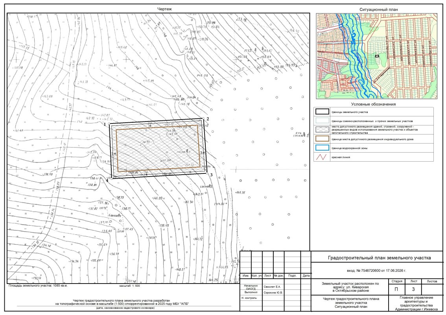Click the blue water protection zone legend symbol
This screenshot has width=446, height=315.
(322, 148)
